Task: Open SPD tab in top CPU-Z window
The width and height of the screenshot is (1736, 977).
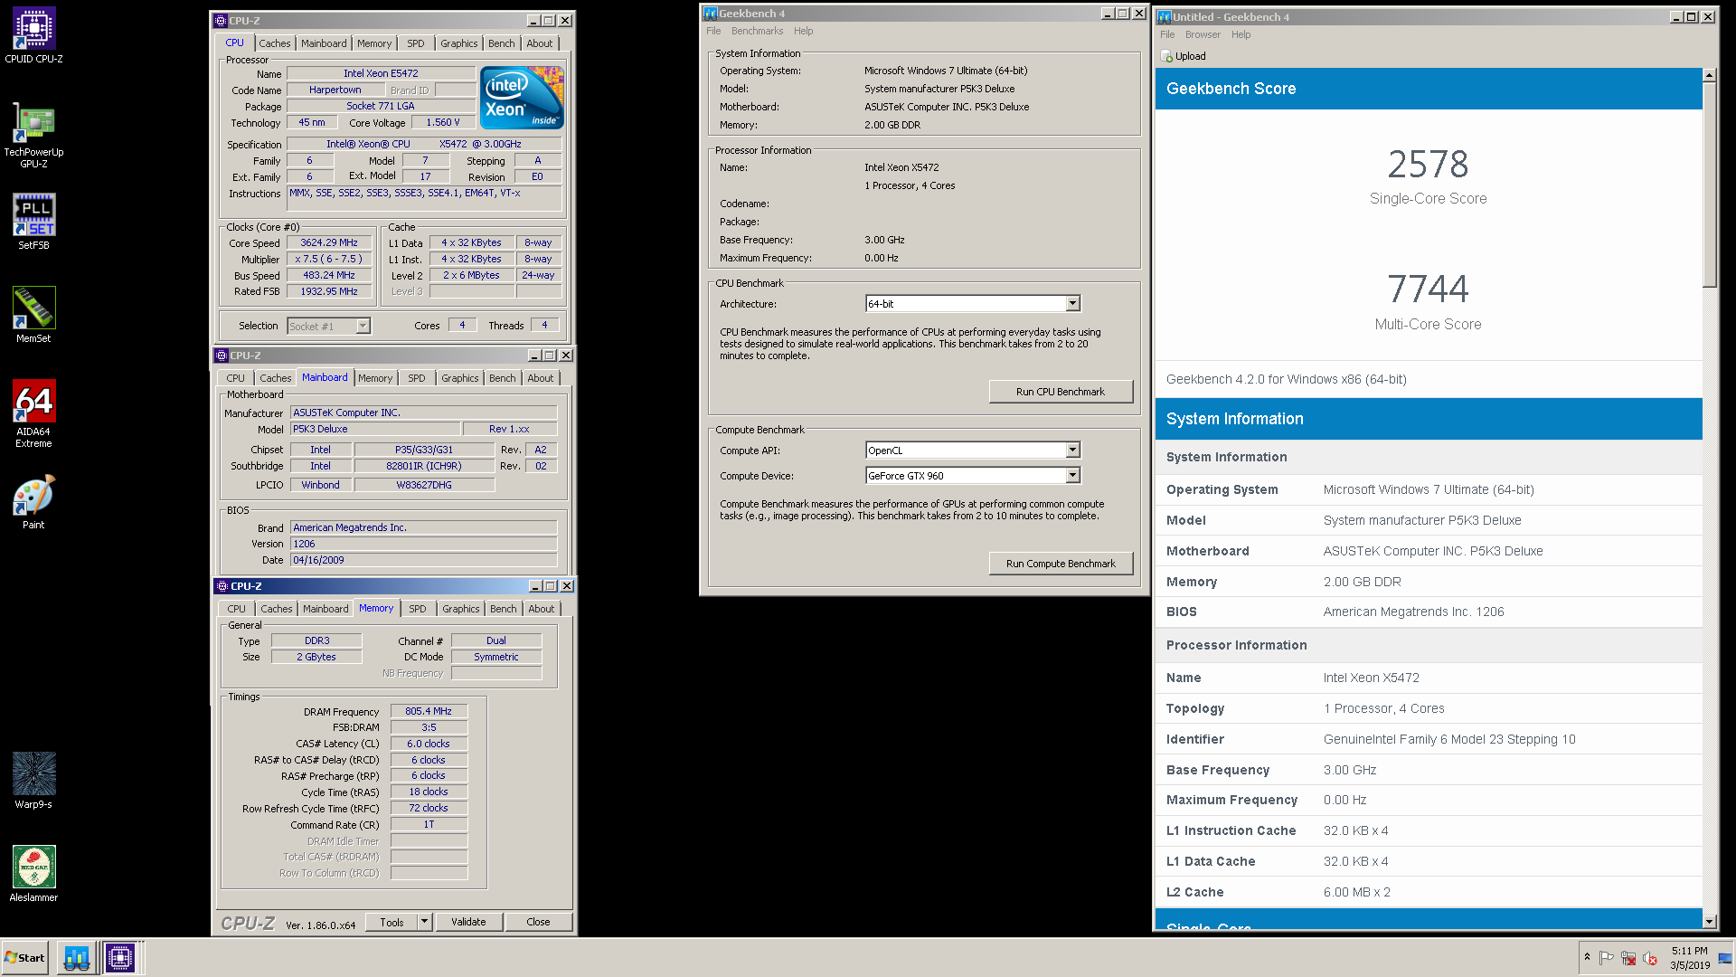Action: tap(416, 43)
